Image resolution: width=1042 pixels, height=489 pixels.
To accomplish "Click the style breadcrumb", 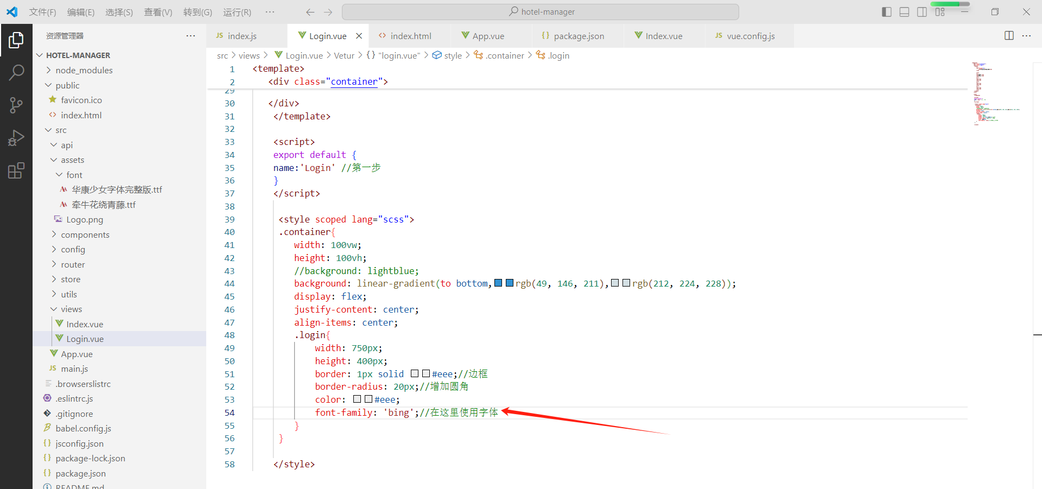I will [447, 55].
